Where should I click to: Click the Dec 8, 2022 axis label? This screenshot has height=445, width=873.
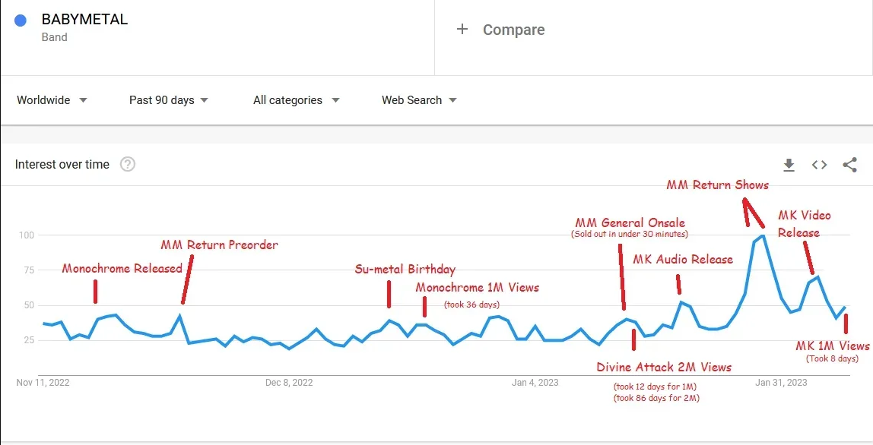pyautogui.click(x=289, y=382)
